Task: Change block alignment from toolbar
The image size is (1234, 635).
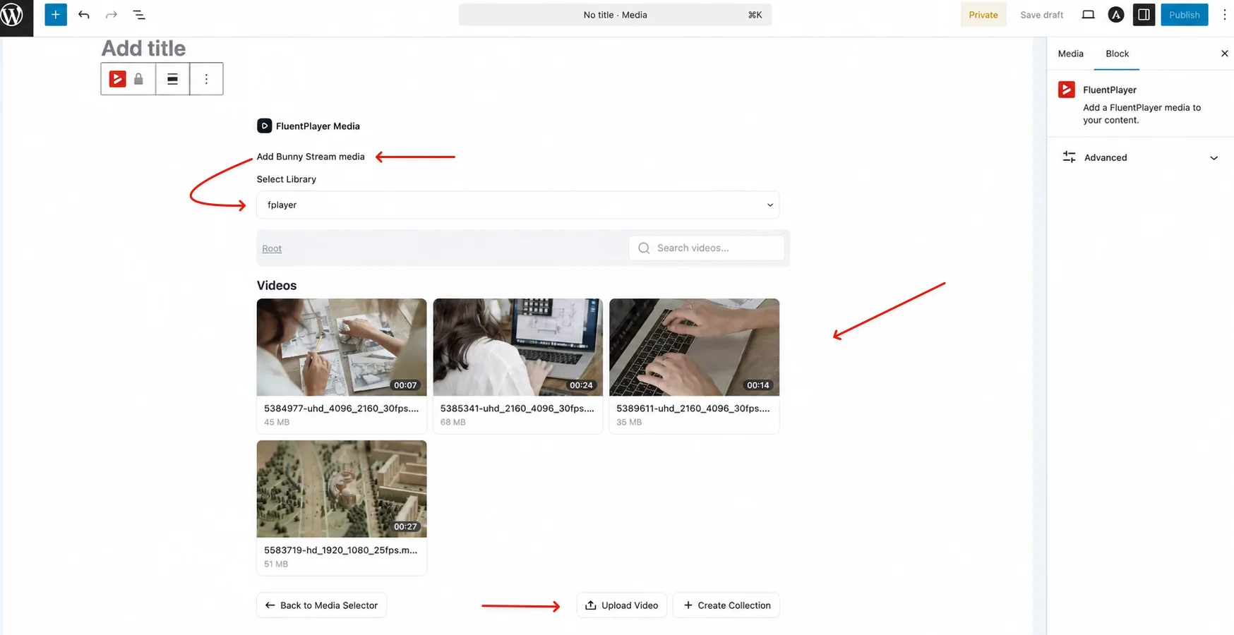Action: tap(172, 79)
